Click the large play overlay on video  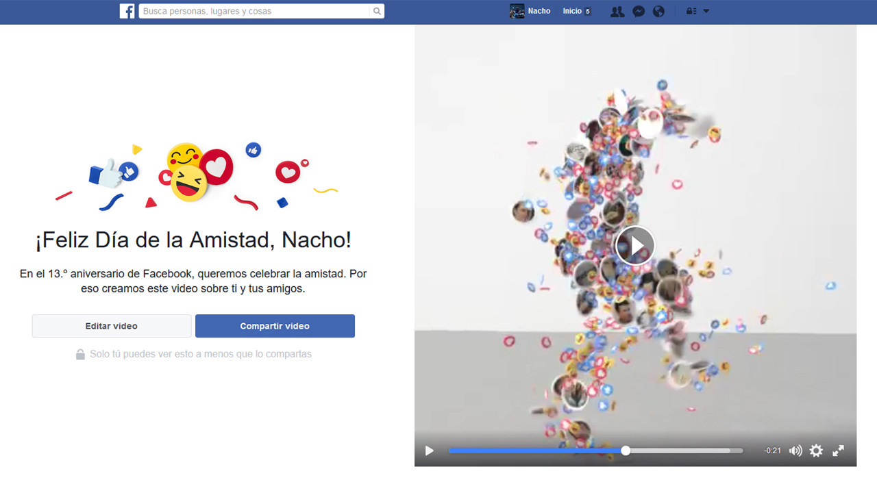pyautogui.click(x=635, y=245)
